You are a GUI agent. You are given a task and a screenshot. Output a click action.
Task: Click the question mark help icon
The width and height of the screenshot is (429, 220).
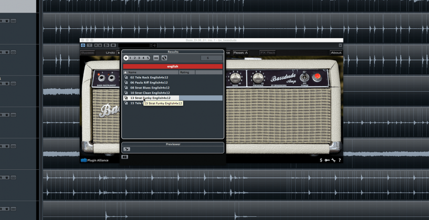340,160
